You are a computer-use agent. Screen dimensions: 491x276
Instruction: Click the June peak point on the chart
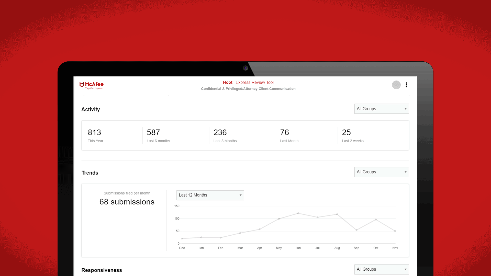pos(298,213)
